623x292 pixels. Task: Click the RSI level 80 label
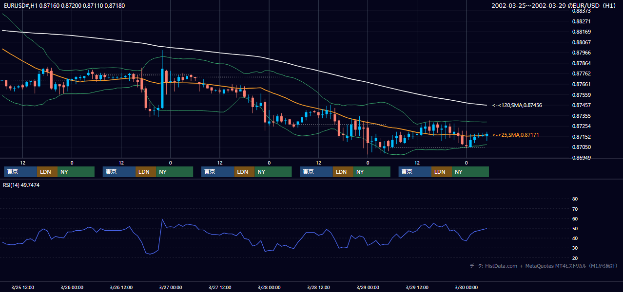coord(575,199)
